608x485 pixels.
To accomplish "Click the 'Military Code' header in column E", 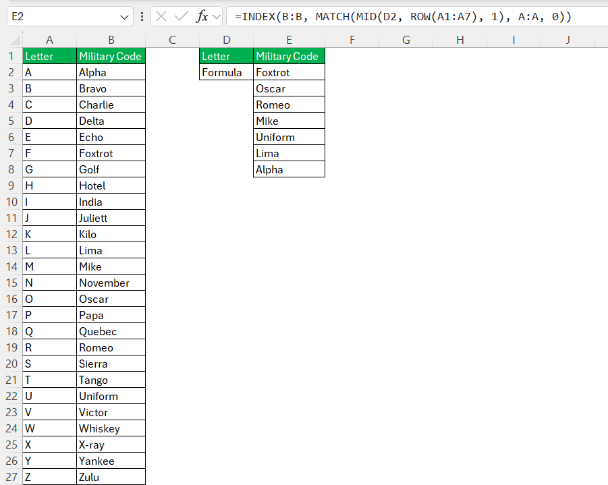I will [x=289, y=56].
